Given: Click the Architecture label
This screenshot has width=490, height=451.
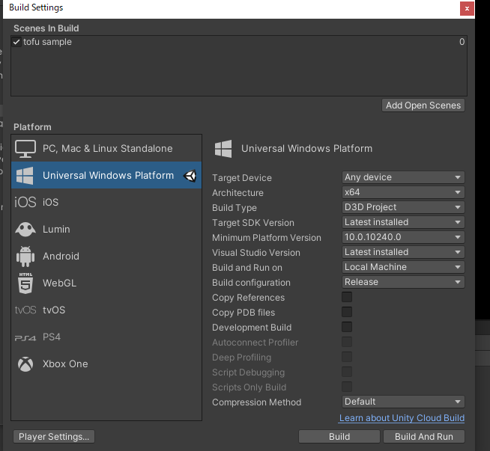Looking at the screenshot, I should [x=238, y=193].
